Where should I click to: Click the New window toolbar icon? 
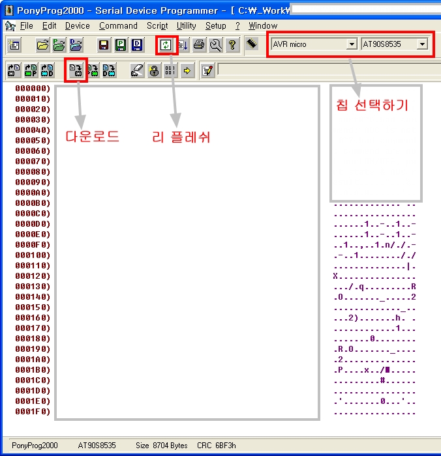(14, 45)
